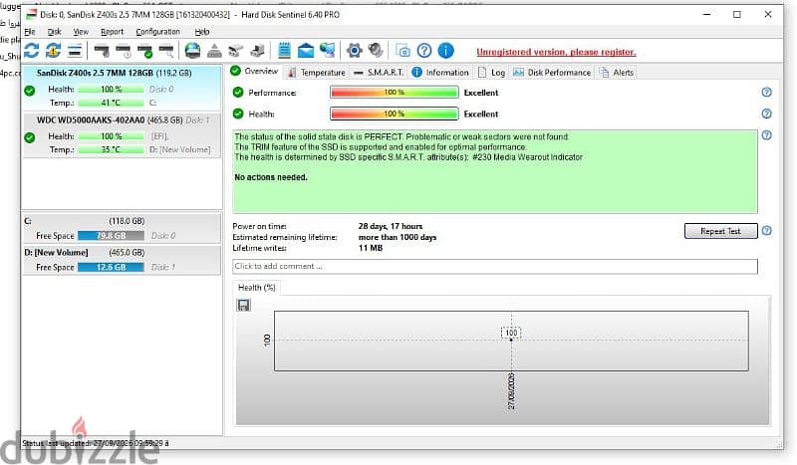
Task: Click the question mark help toolbar icon
Action: point(424,51)
